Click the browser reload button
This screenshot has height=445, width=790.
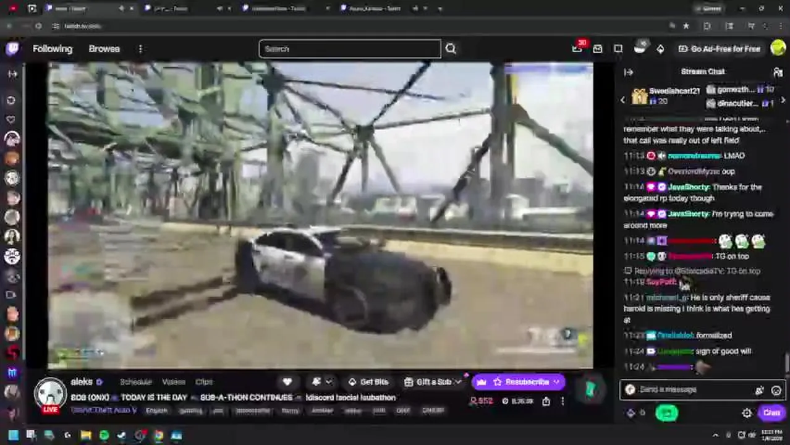[38, 26]
